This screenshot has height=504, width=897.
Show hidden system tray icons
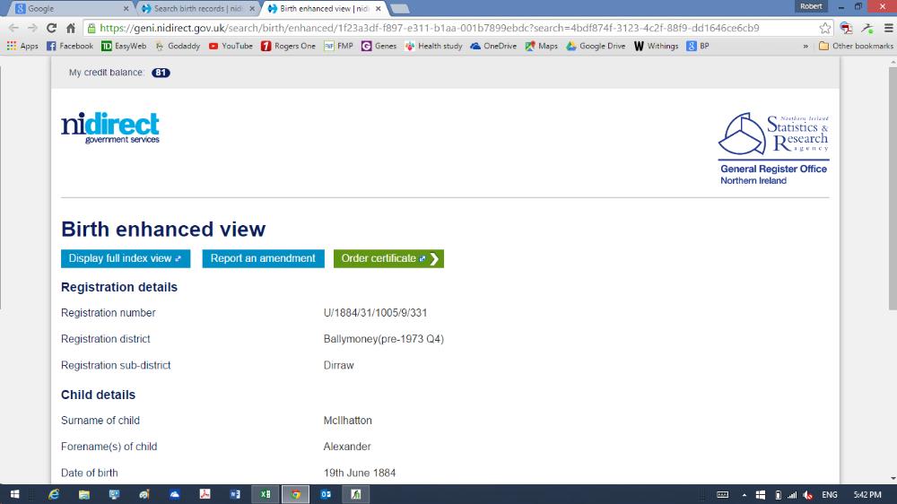744,494
